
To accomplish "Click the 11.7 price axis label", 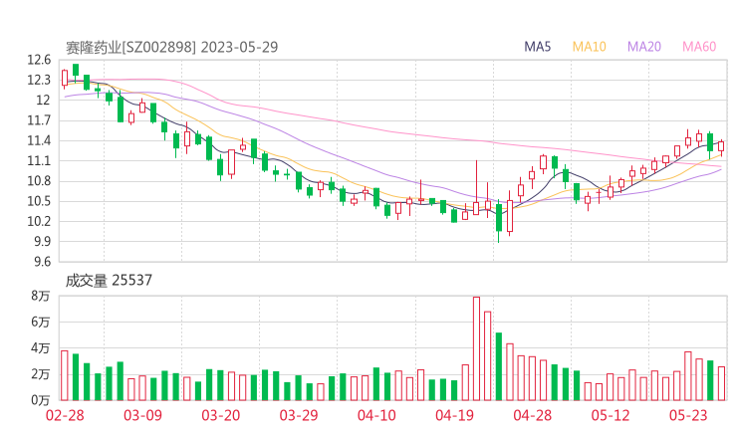I will click(x=39, y=120).
